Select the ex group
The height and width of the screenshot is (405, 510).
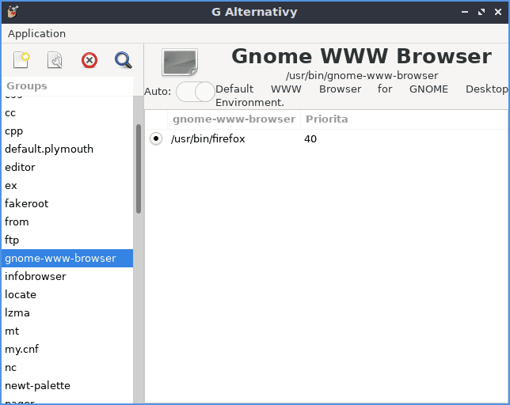pos(67,185)
